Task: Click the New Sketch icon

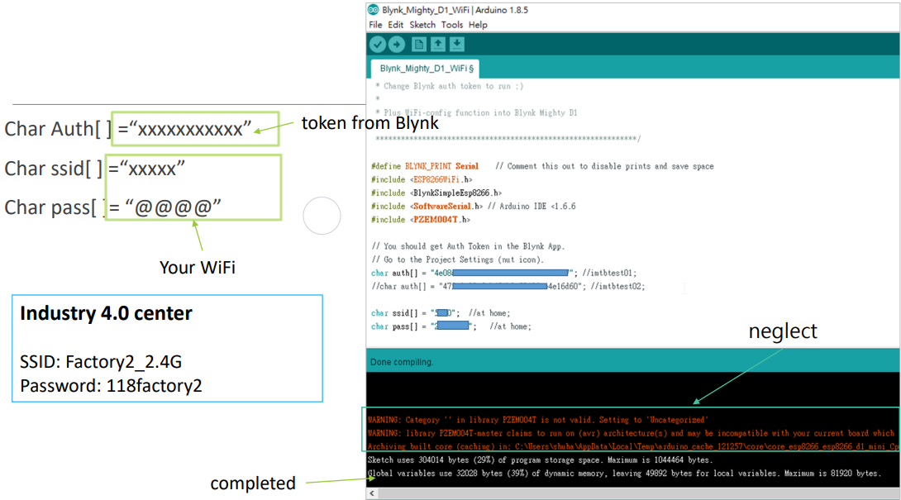Action: 417,44
